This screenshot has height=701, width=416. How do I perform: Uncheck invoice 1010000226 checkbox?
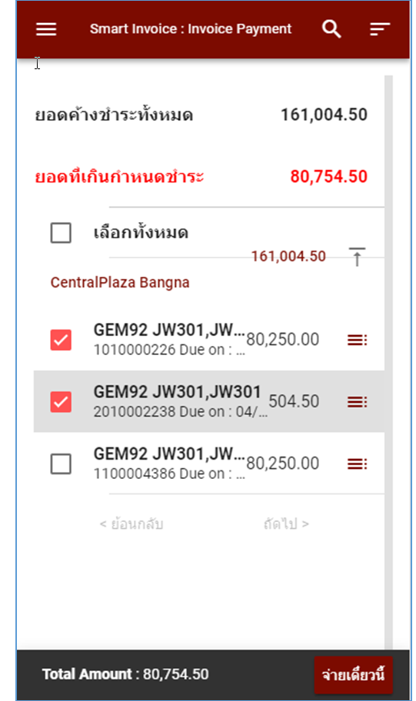click(61, 340)
